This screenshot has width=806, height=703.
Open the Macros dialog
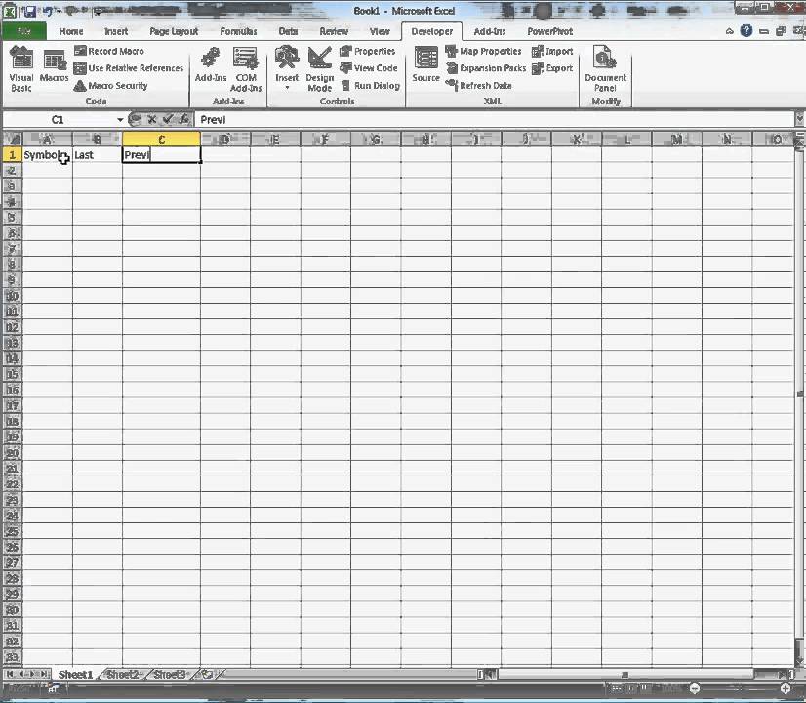pyautogui.click(x=54, y=65)
